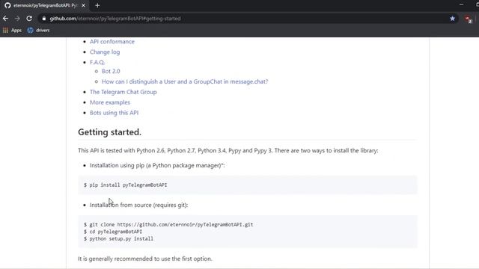Click the site lock icon in address bar

tap(44, 19)
